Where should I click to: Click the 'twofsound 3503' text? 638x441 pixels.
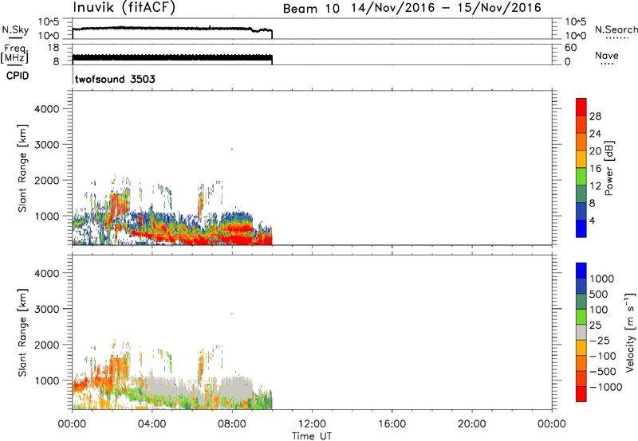(115, 79)
